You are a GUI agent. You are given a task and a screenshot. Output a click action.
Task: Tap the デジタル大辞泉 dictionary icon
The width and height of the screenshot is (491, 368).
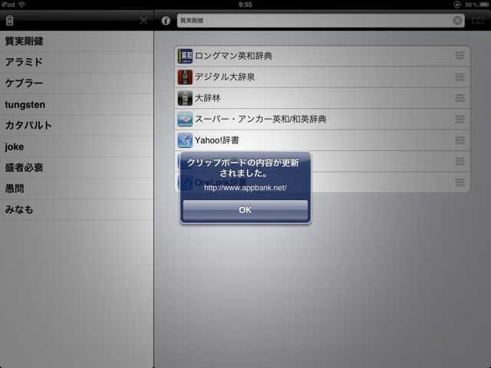coord(185,77)
